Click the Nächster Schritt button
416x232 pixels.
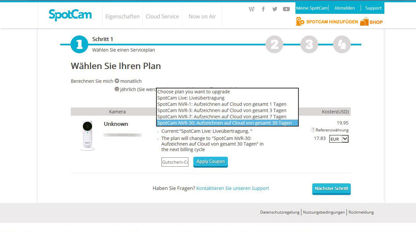(x=331, y=189)
